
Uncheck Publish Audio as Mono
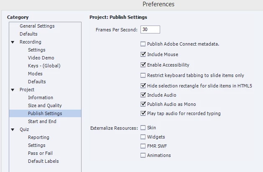click(143, 104)
